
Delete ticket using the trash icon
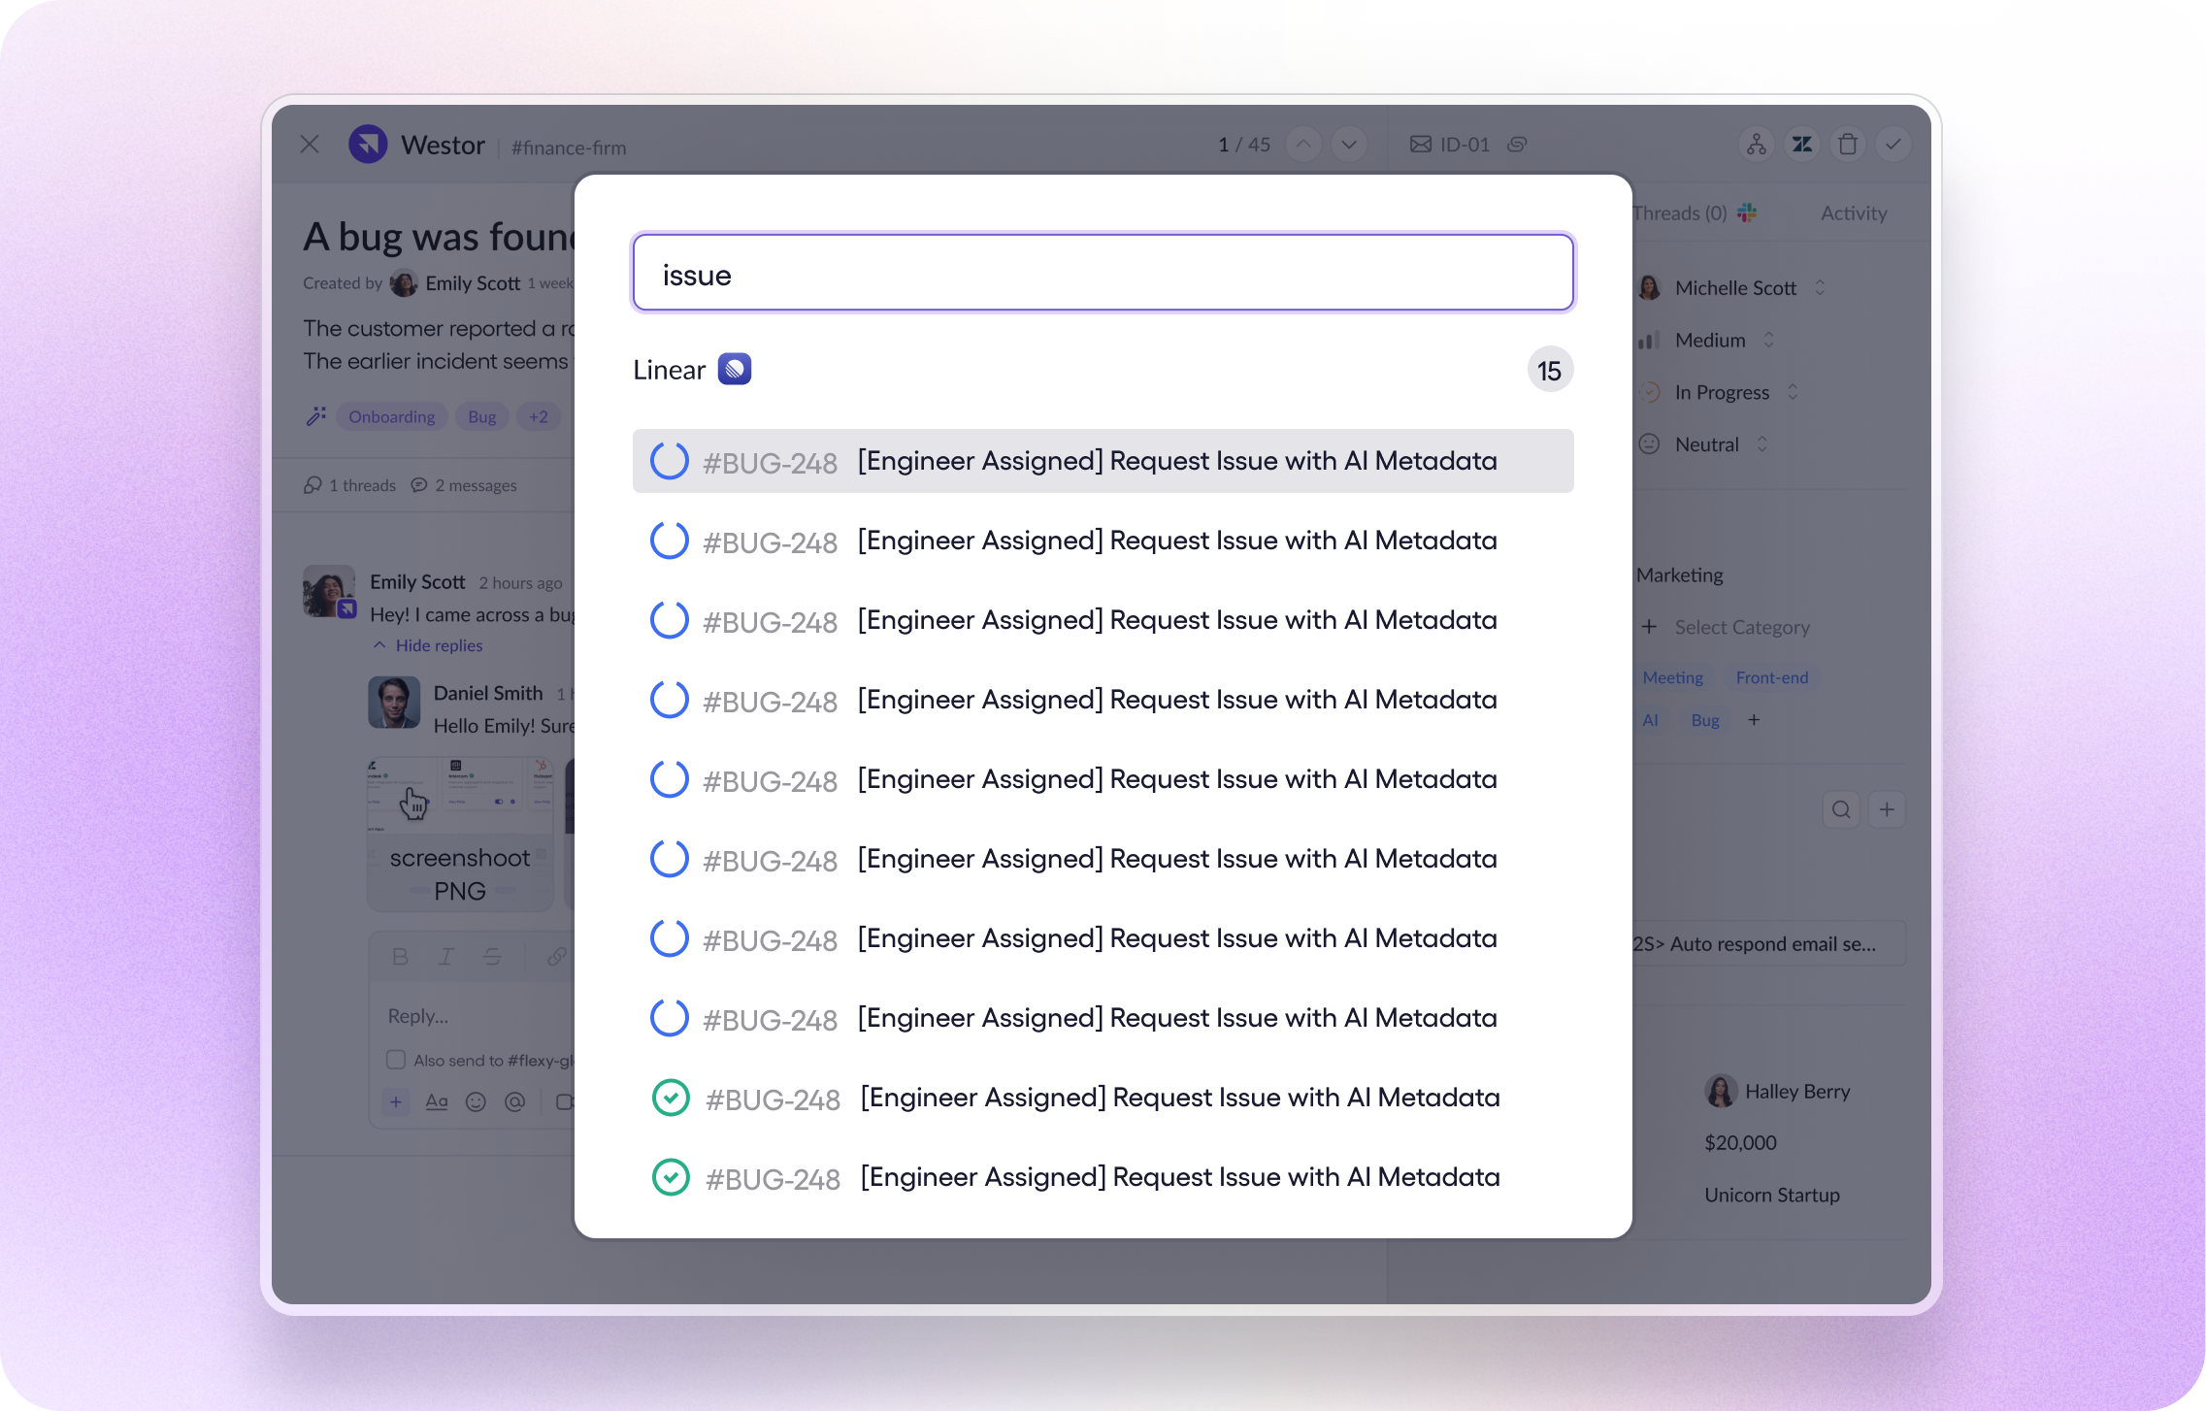click(x=1848, y=145)
